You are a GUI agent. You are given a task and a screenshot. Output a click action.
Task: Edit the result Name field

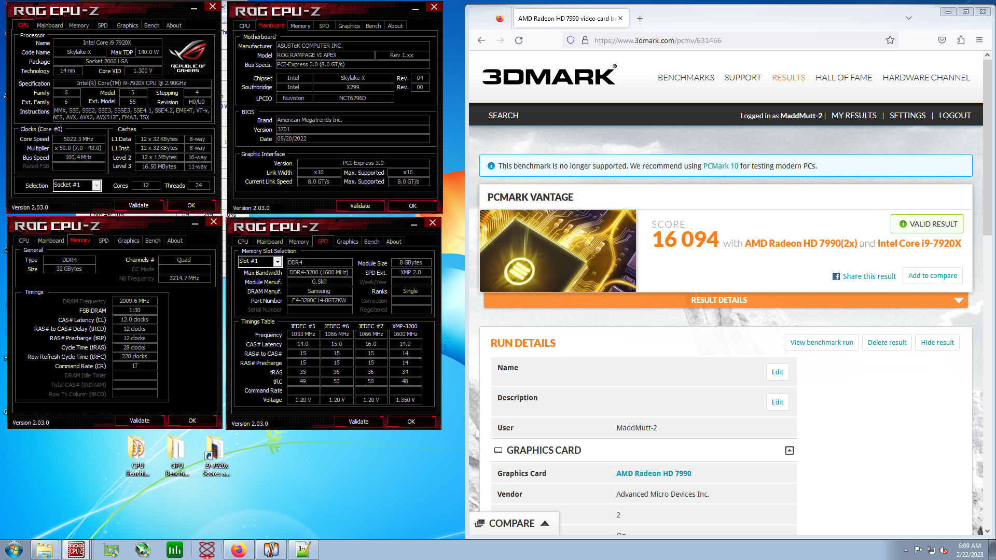coord(777,372)
